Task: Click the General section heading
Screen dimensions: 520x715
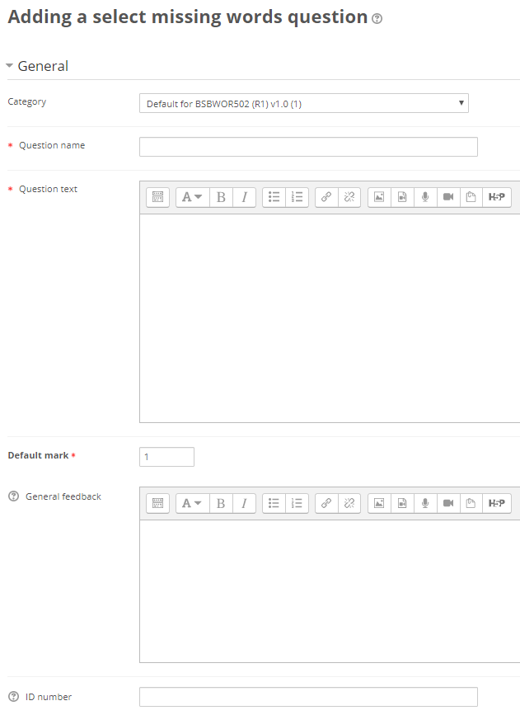Action: [43, 66]
